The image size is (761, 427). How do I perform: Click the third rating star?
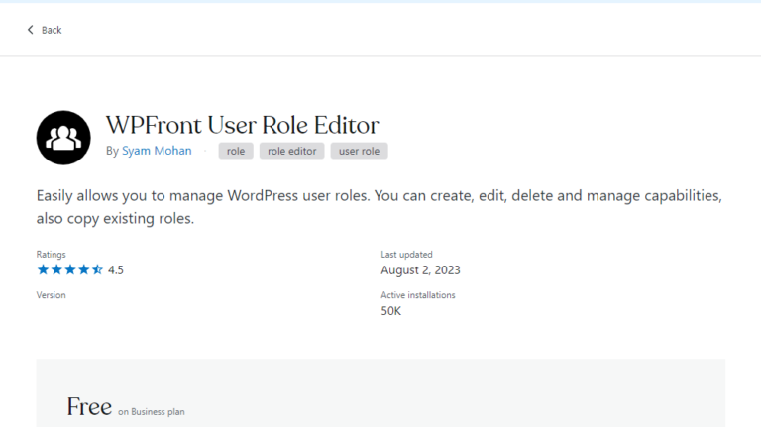coord(69,269)
